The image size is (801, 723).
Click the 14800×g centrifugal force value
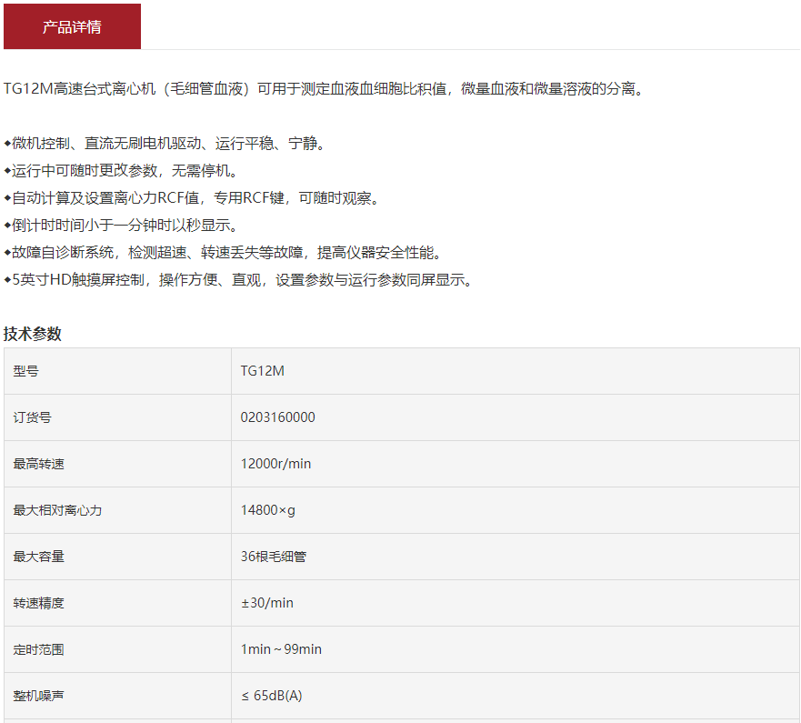(268, 510)
